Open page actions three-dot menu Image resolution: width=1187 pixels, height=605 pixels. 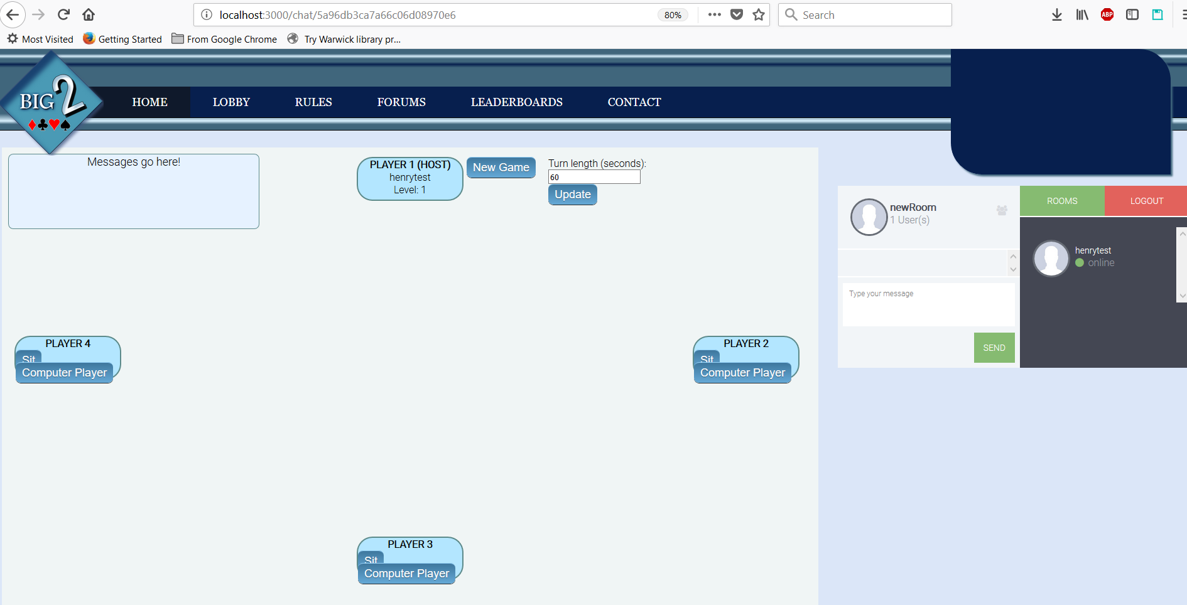point(714,14)
